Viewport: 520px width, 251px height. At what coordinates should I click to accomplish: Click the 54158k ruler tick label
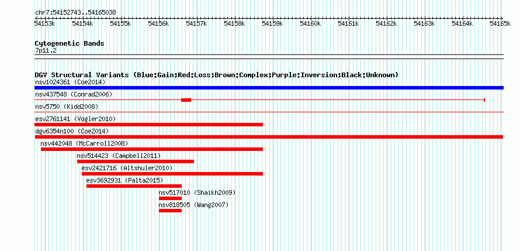pyautogui.click(x=234, y=23)
